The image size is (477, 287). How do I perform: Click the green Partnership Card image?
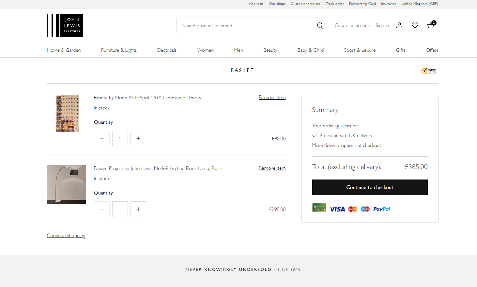point(319,208)
